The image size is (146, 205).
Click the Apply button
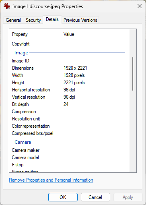click(x=128, y=197)
